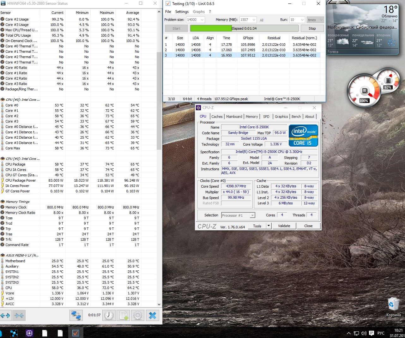Switch to the Caches tab in CPU-Z

(x=217, y=117)
